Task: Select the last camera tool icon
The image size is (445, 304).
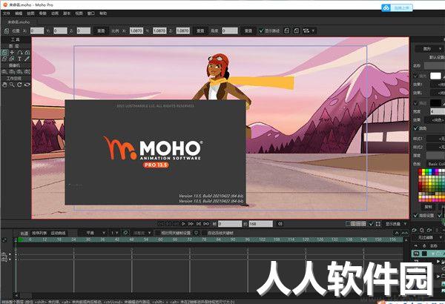Action: click(x=27, y=72)
